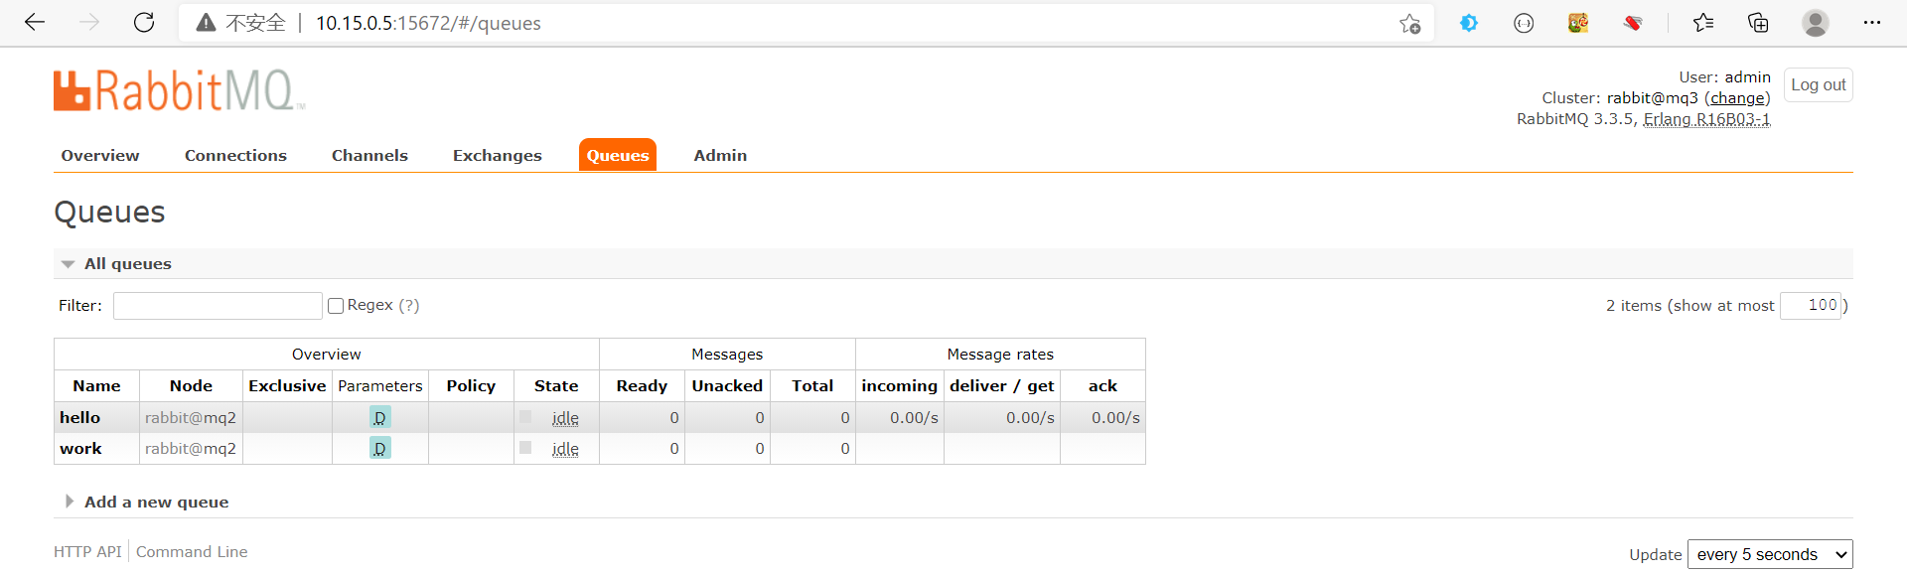Click the RabbitMQ logo
The image size is (1907, 576).
[x=179, y=90]
